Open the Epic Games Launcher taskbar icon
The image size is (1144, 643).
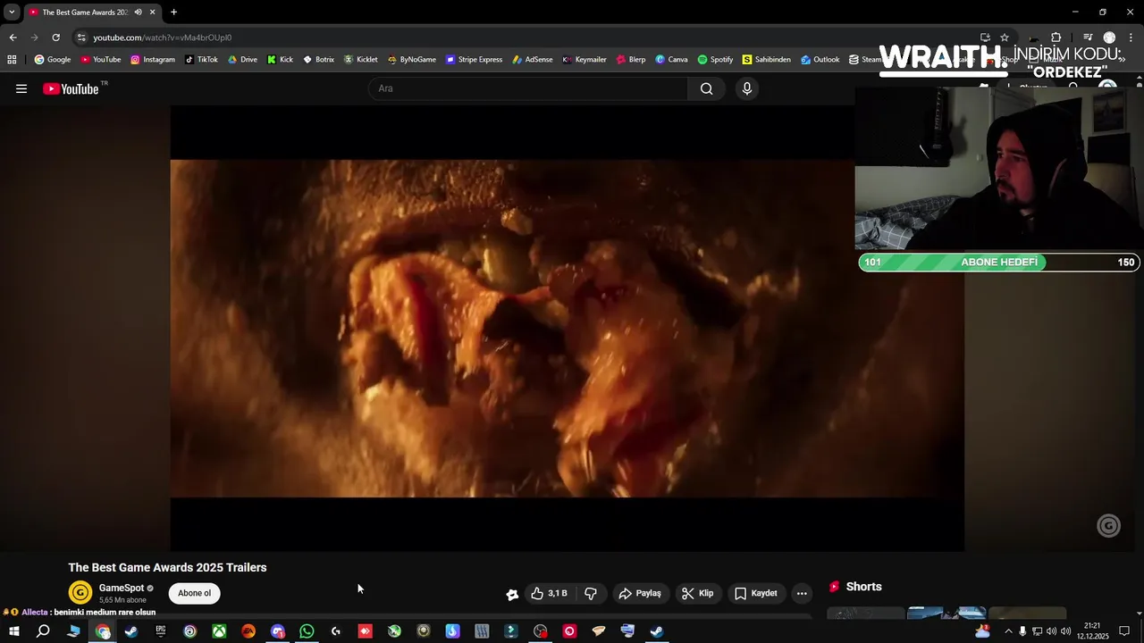coord(161,631)
